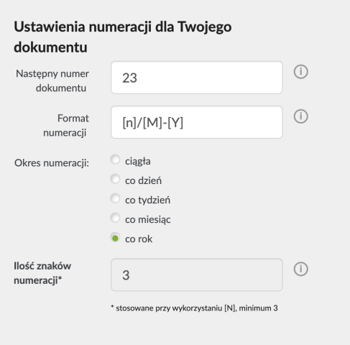Click the 'Ustawienia numeracji dla Twojego dokumentu' heading
Screen dimensions: 350x345
(x=123, y=37)
